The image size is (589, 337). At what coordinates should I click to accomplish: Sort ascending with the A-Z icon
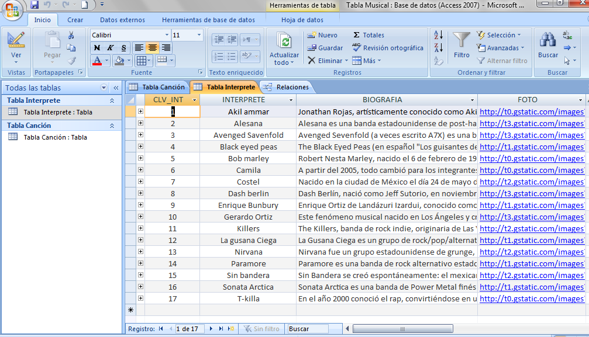coord(438,35)
